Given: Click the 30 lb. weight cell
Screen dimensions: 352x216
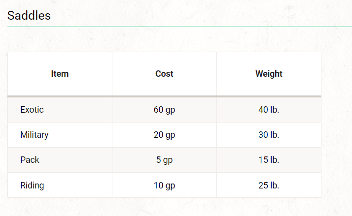Looking at the screenshot, I should coord(269,135).
